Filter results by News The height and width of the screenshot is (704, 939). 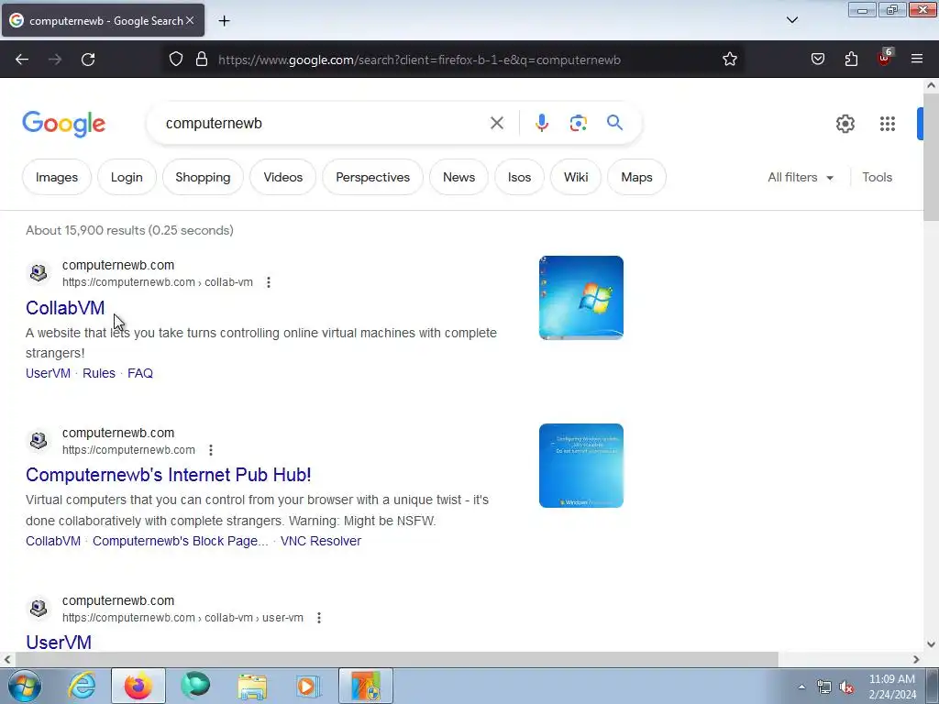458,177
